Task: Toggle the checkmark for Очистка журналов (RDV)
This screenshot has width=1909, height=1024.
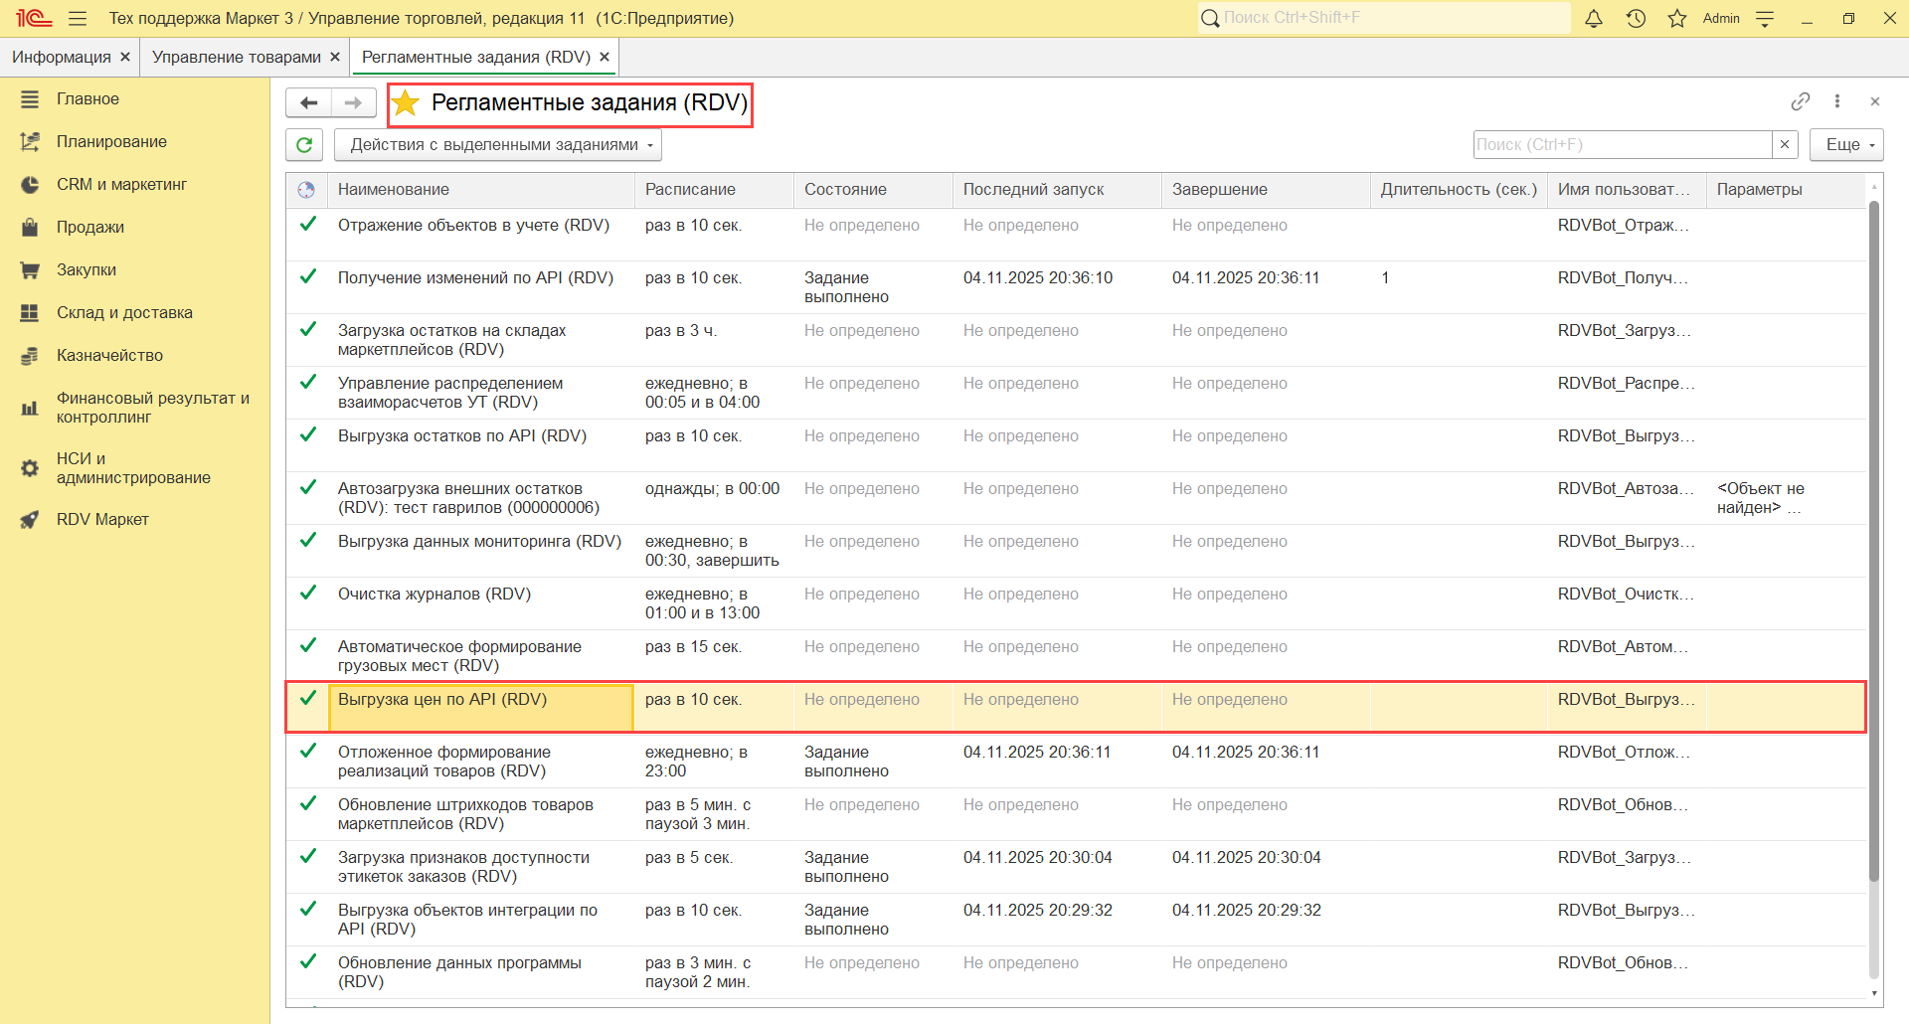Action: [308, 594]
